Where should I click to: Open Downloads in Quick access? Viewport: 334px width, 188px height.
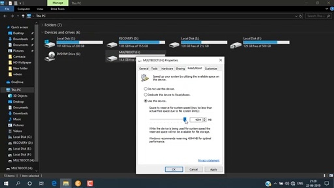[20, 39]
